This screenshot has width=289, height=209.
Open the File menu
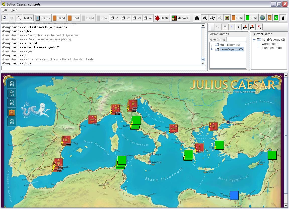5,10
